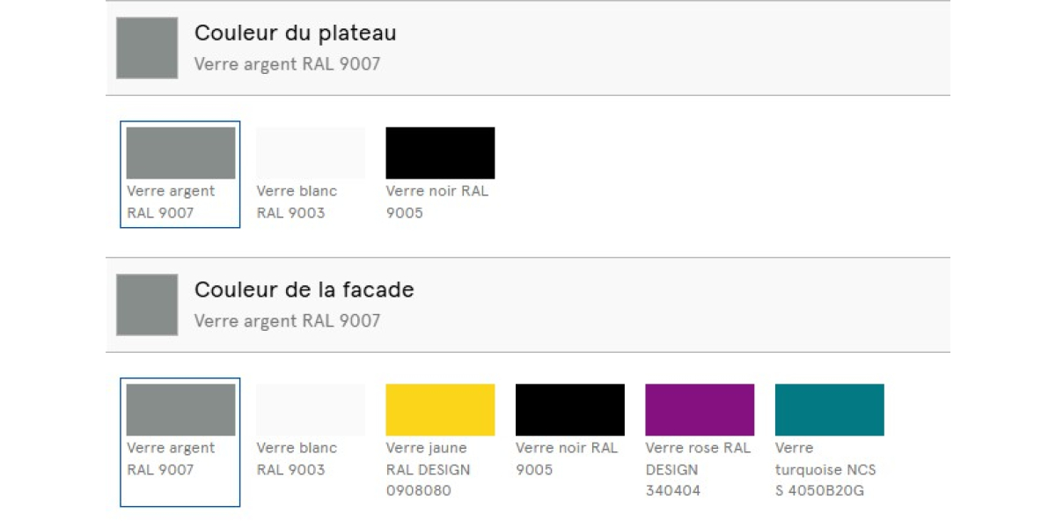Choose the pink-purple glass facade swatch
1056x528 pixels.
pos(700,410)
